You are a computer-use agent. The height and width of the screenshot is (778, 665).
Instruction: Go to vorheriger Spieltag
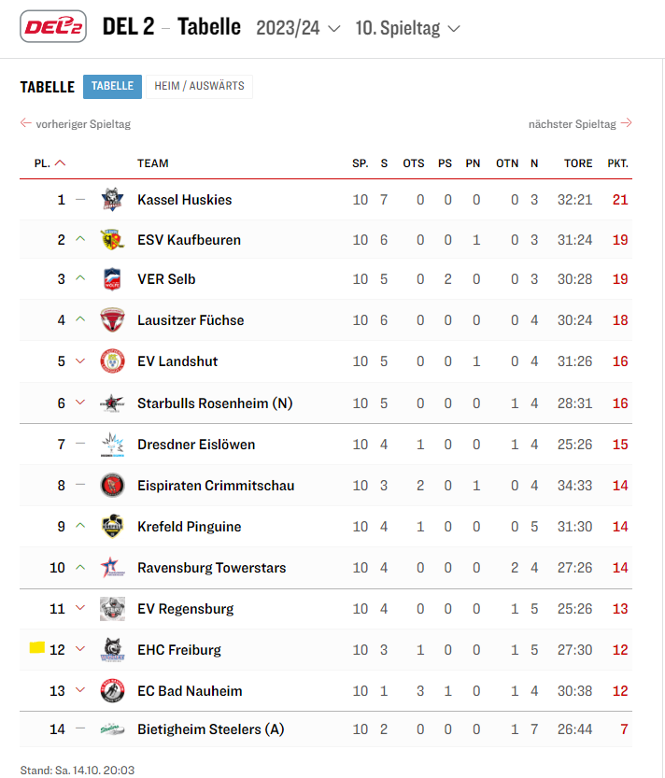coord(76,123)
